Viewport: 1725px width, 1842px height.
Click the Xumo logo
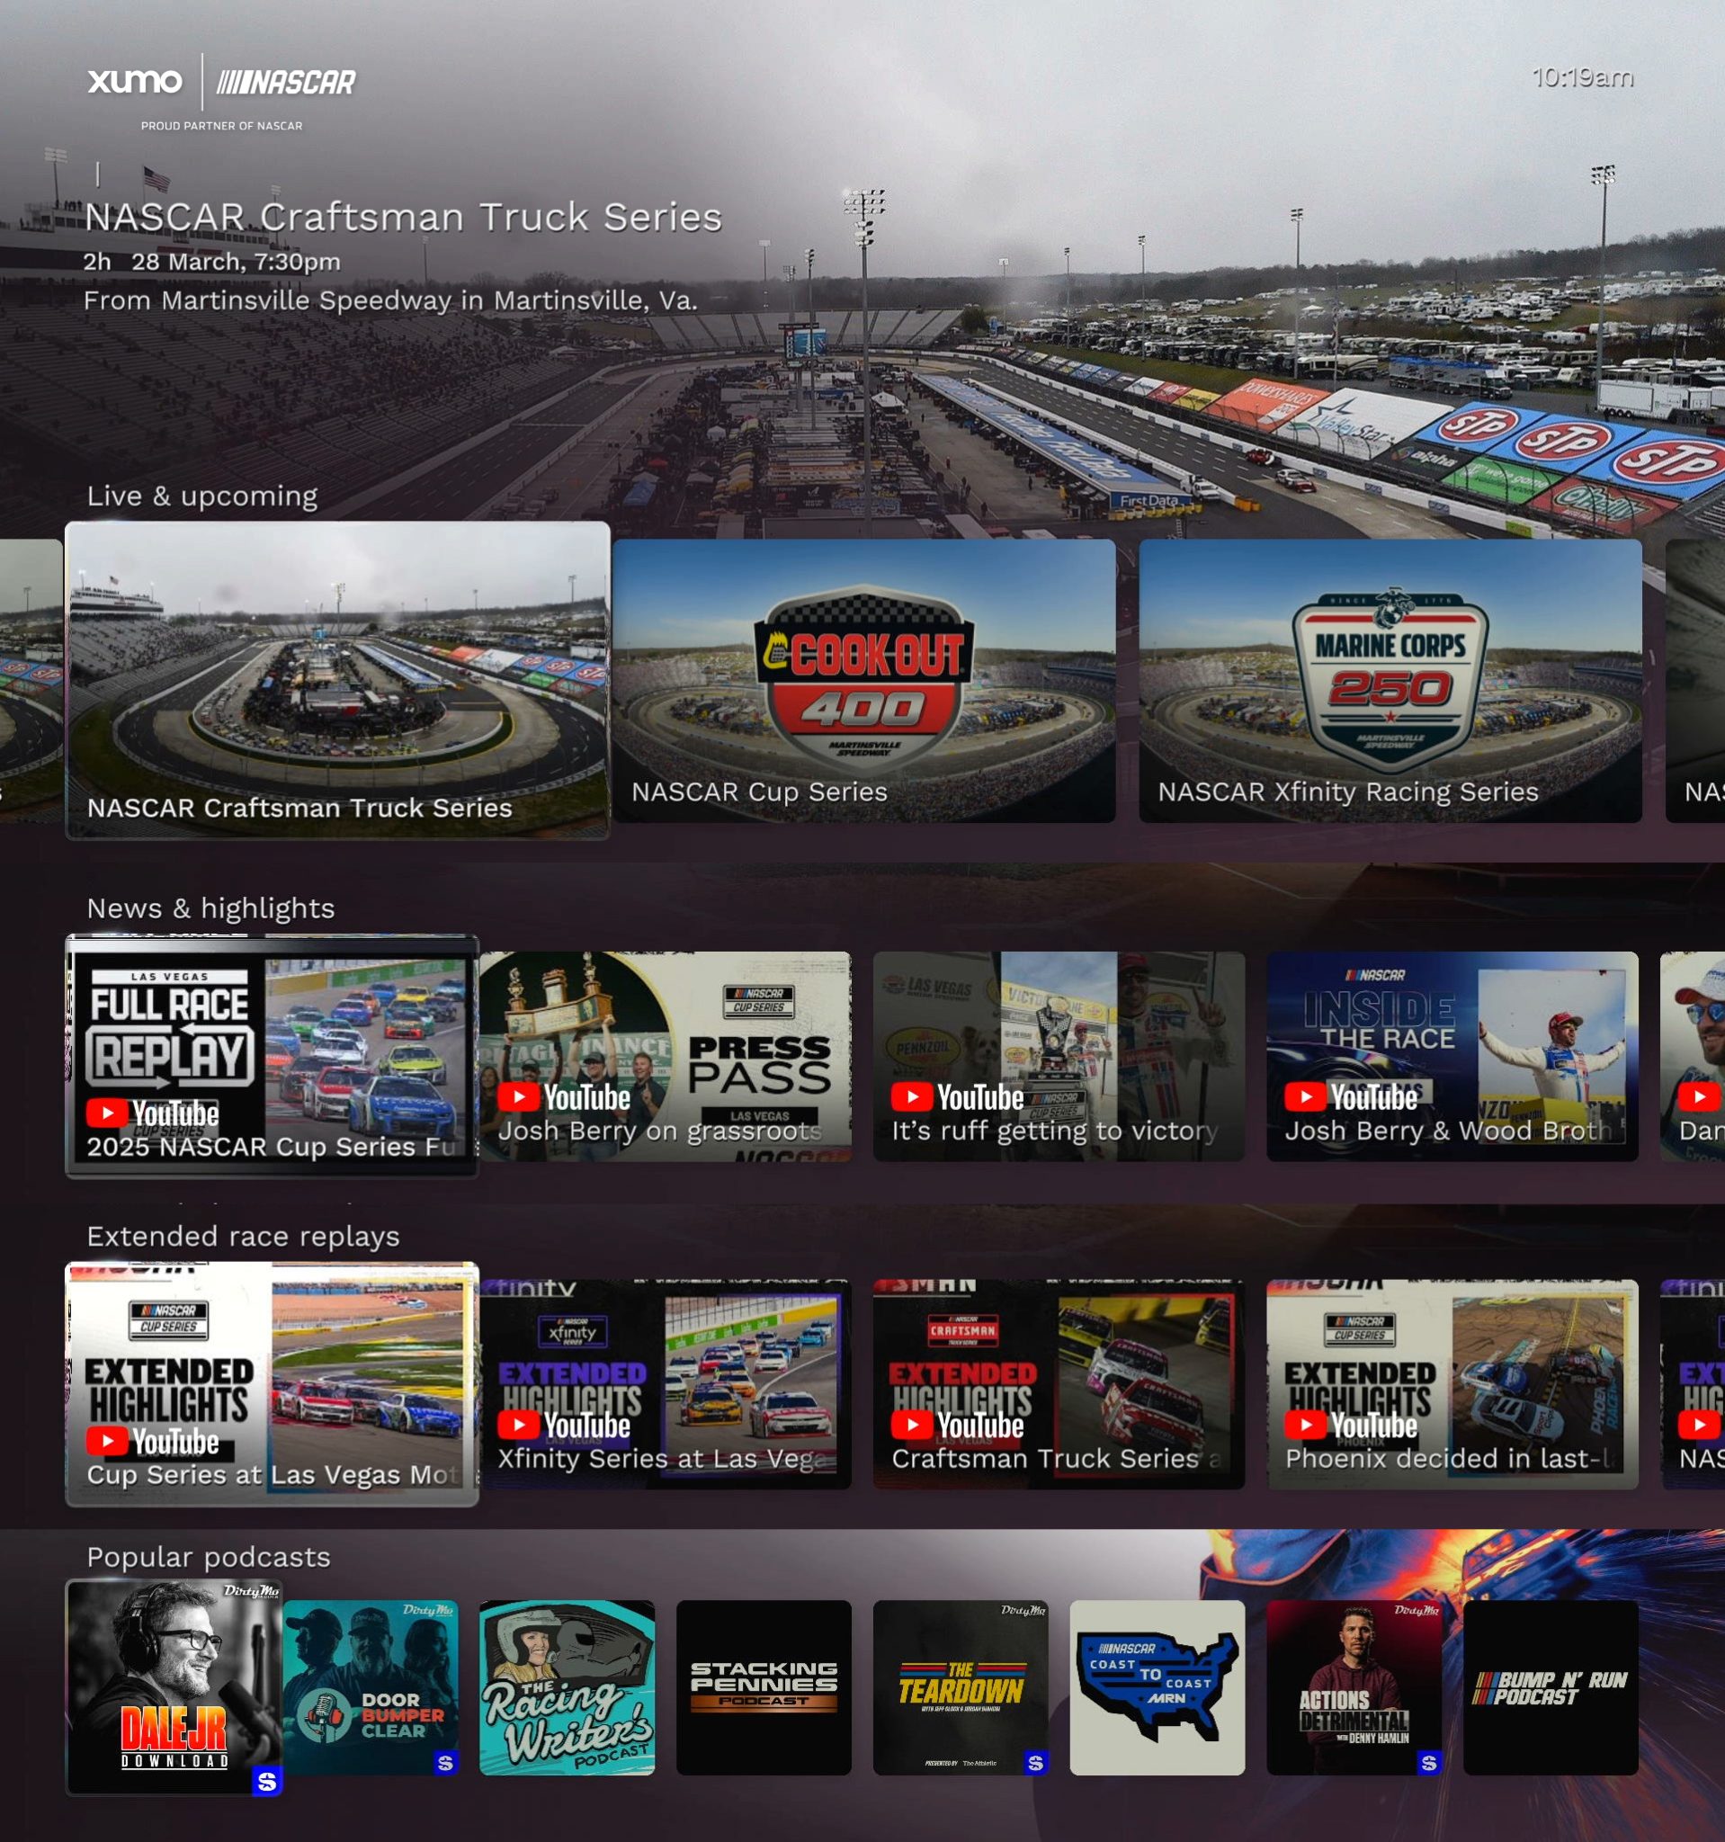[x=134, y=82]
